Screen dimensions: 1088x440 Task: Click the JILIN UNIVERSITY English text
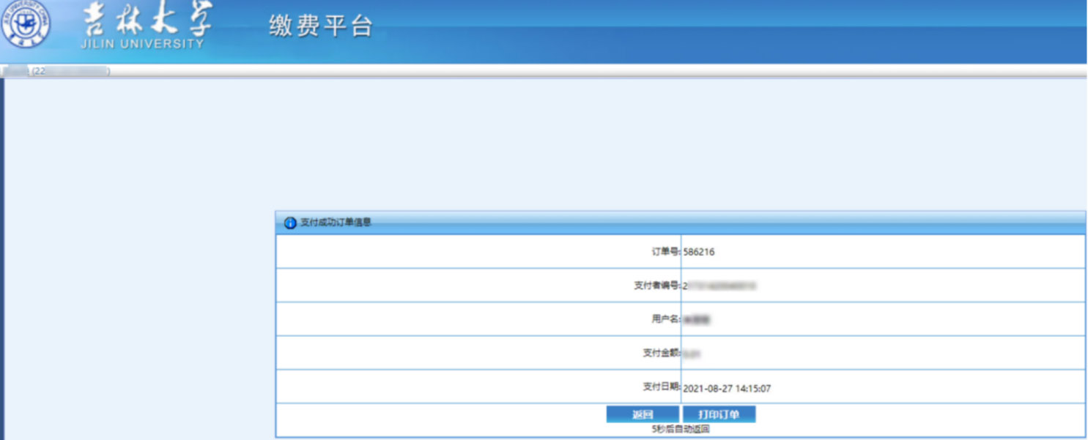pos(143,44)
